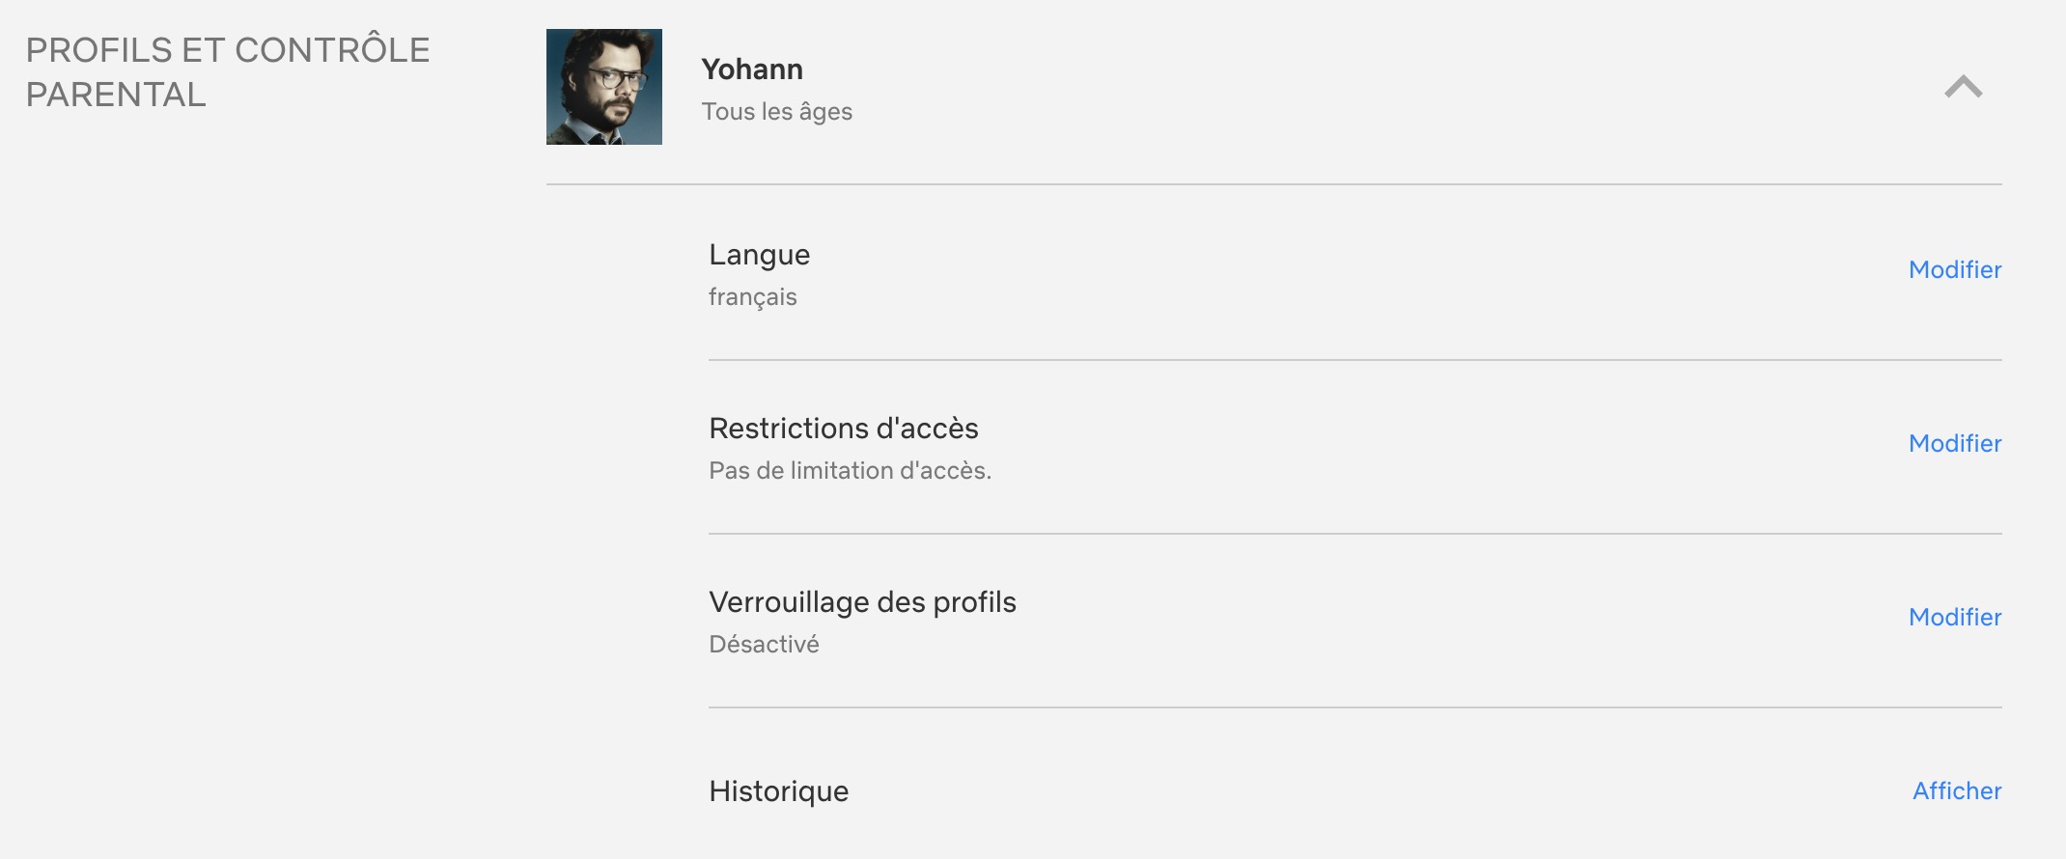Click the "Tous les âges" maturity label
The width and height of the screenshot is (2066, 859).
click(776, 112)
